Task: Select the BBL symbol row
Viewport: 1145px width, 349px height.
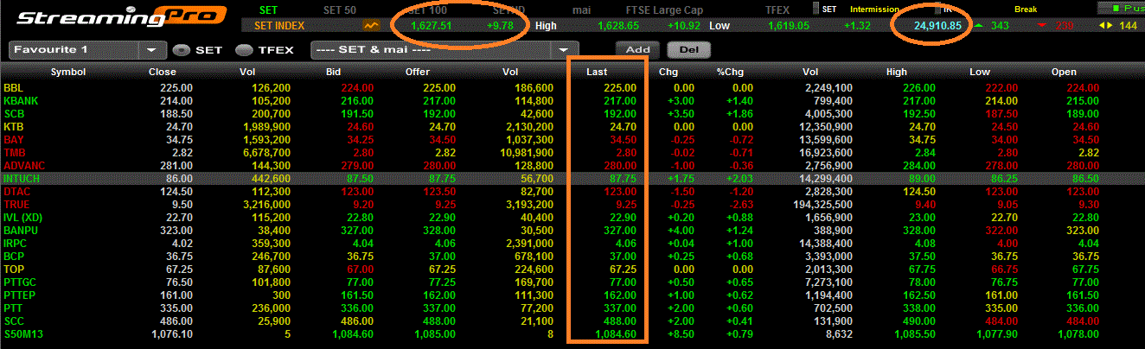Action: pos(572,88)
